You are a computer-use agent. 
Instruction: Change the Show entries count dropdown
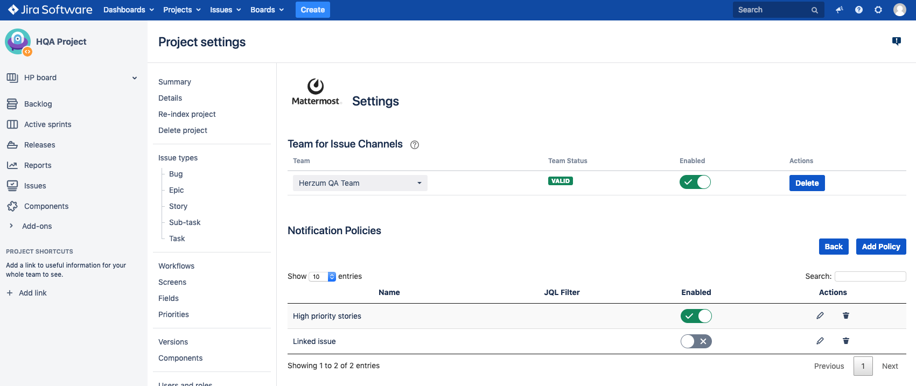coord(323,277)
